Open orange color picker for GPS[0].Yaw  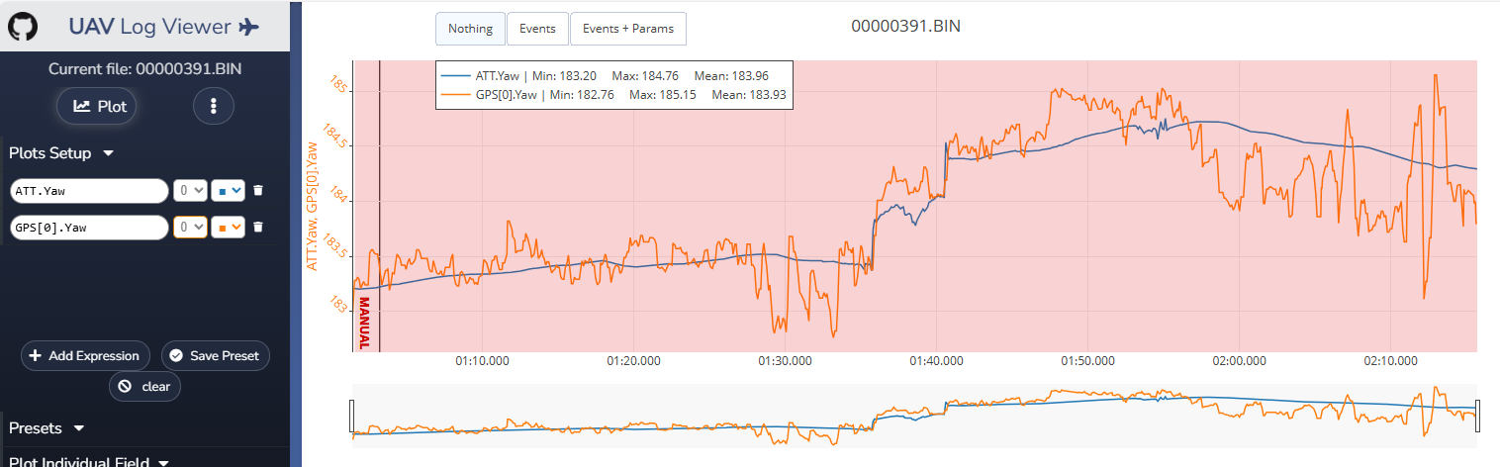[229, 228]
